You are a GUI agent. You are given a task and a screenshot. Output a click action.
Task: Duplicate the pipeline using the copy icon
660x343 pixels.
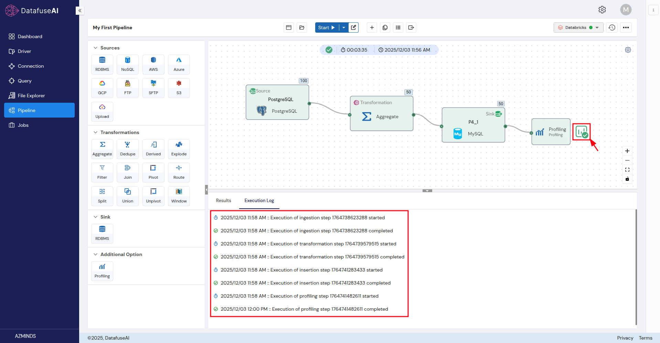coord(385,27)
